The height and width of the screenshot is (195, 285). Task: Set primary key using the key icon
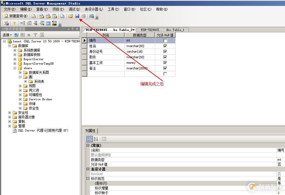coord(14,23)
